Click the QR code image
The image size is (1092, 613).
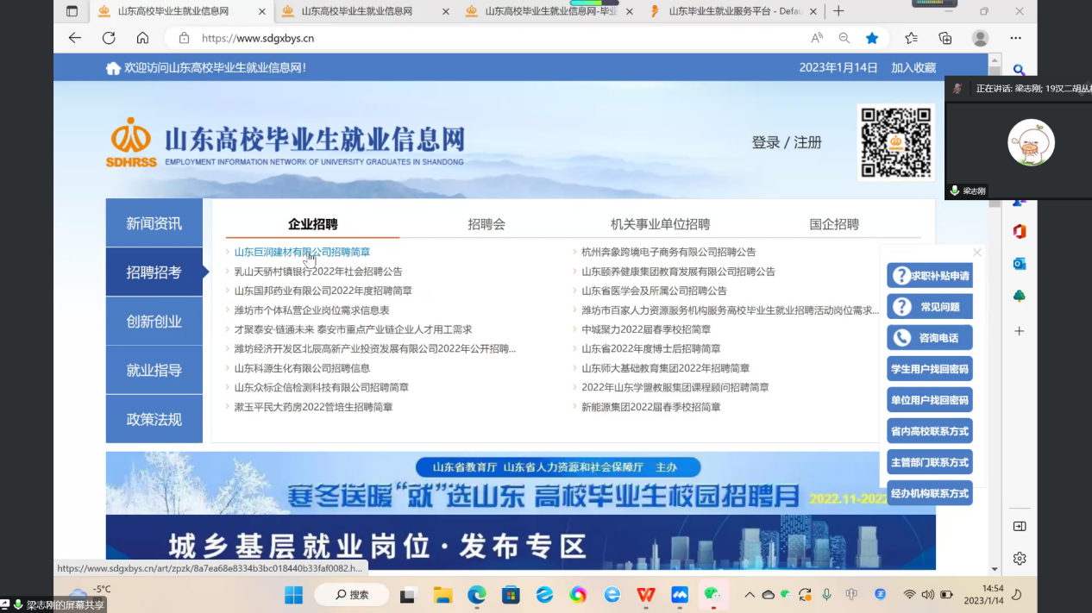point(896,142)
